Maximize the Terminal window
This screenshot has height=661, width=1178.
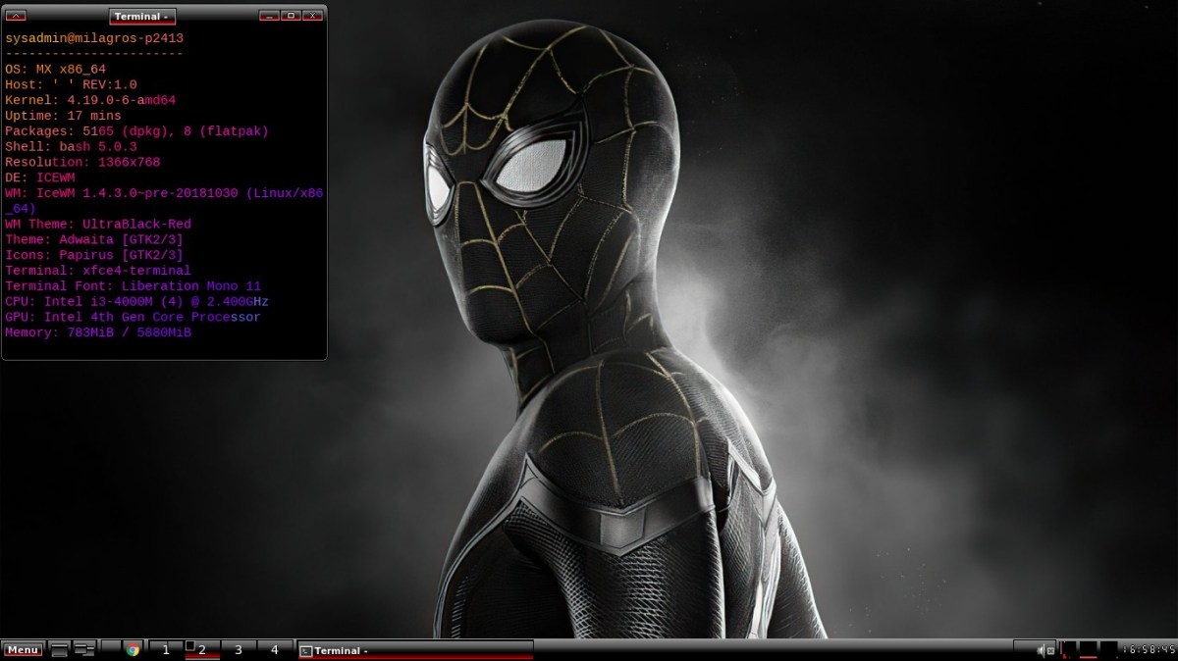[x=291, y=16]
